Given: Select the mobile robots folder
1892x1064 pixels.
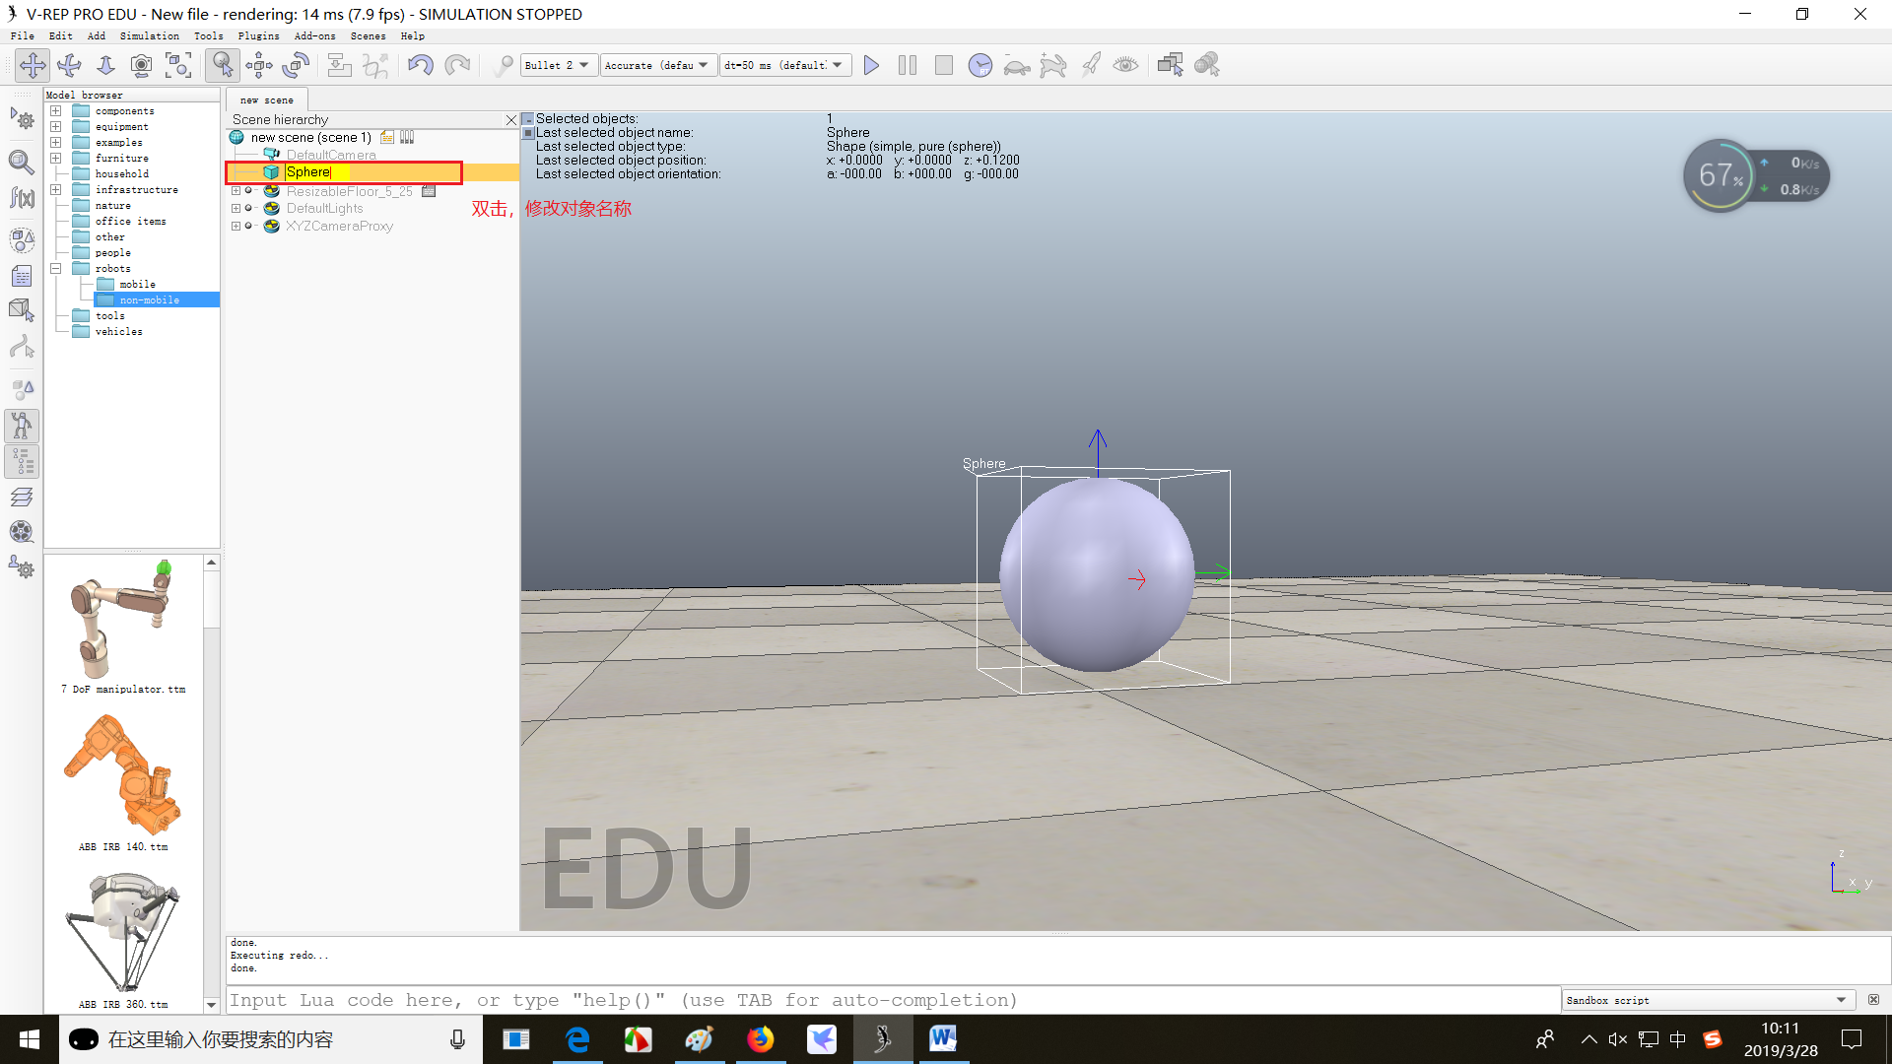Looking at the screenshot, I should [137, 284].
